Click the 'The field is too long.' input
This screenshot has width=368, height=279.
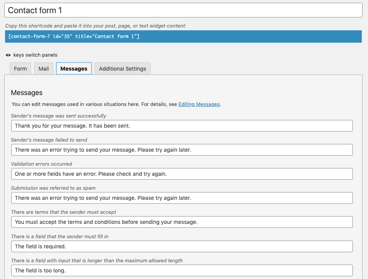click(182, 270)
